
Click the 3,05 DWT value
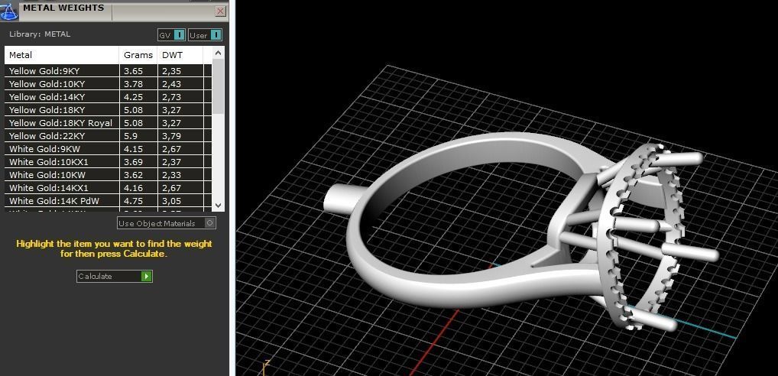pyautogui.click(x=172, y=201)
